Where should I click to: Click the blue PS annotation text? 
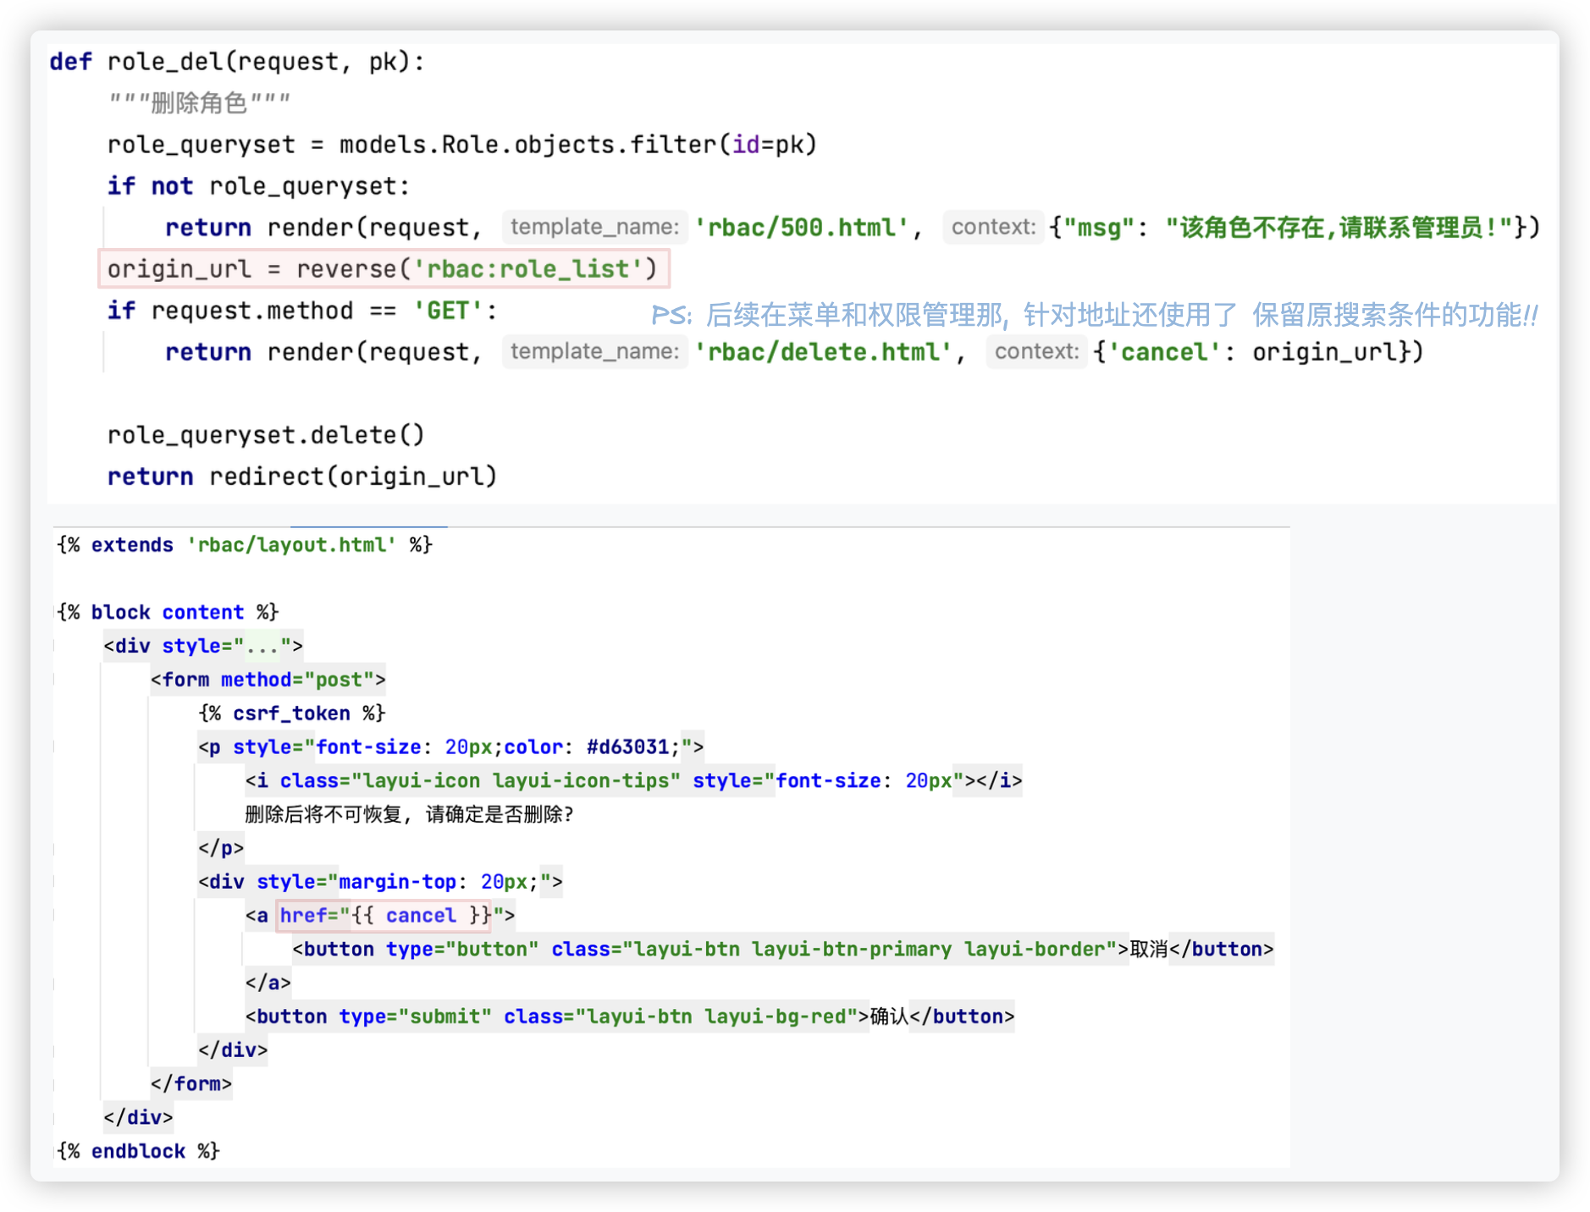coord(1094,315)
